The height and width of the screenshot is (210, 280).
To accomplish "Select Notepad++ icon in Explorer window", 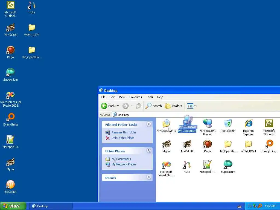I will click(x=207, y=167).
